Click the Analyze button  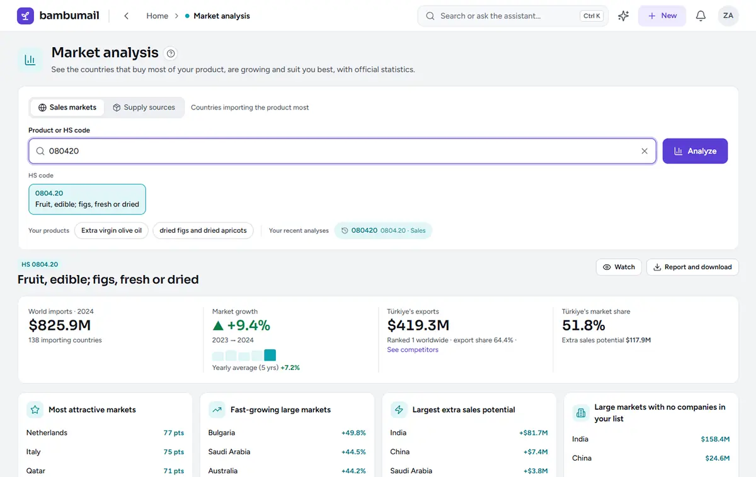coord(695,151)
